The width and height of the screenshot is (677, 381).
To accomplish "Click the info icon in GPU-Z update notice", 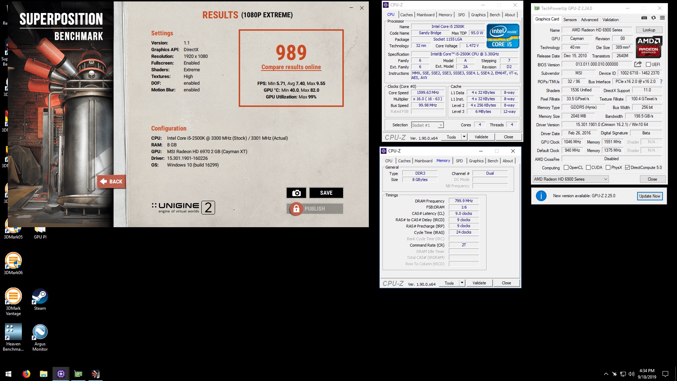I will point(541,196).
